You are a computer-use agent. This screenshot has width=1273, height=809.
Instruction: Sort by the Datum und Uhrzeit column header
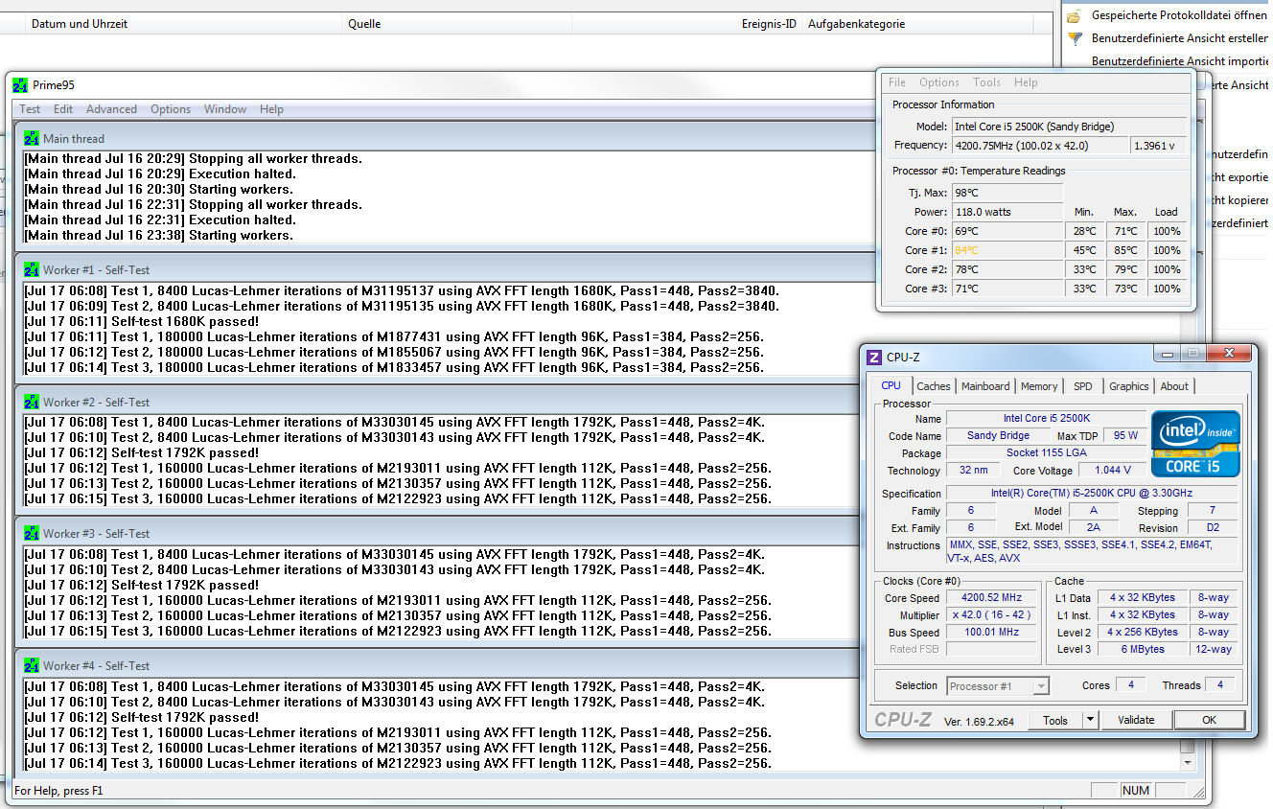tap(80, 24)
